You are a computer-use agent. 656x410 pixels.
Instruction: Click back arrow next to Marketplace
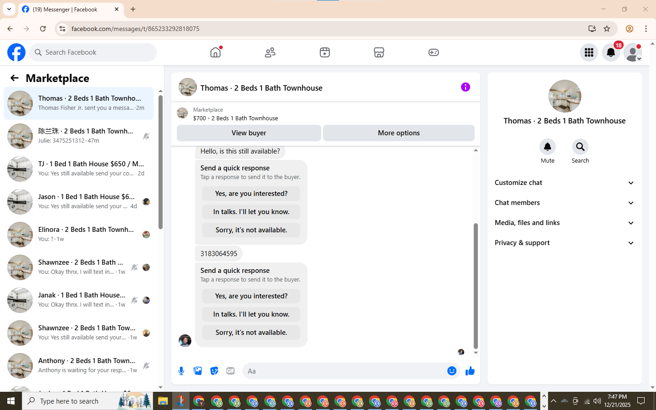click(x=15, y=78)
